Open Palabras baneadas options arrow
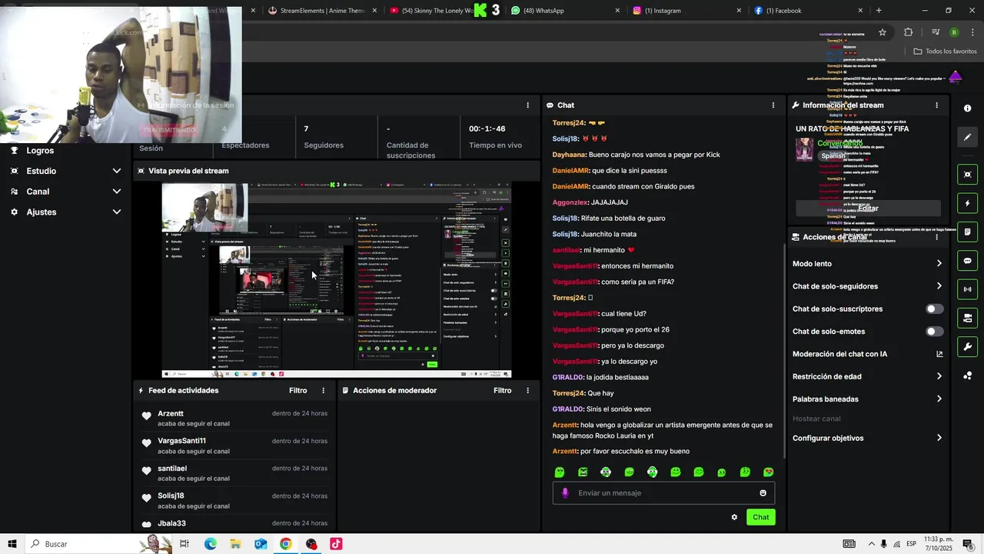Screen dimensions: 984x554 939,399
